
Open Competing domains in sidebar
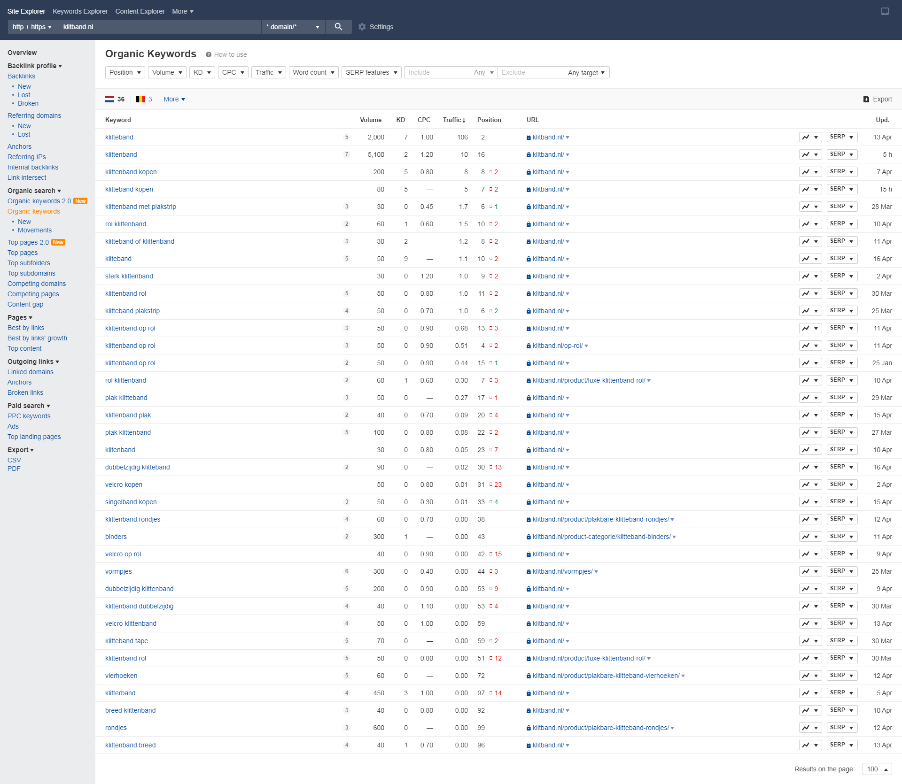[x=37, y=284]
